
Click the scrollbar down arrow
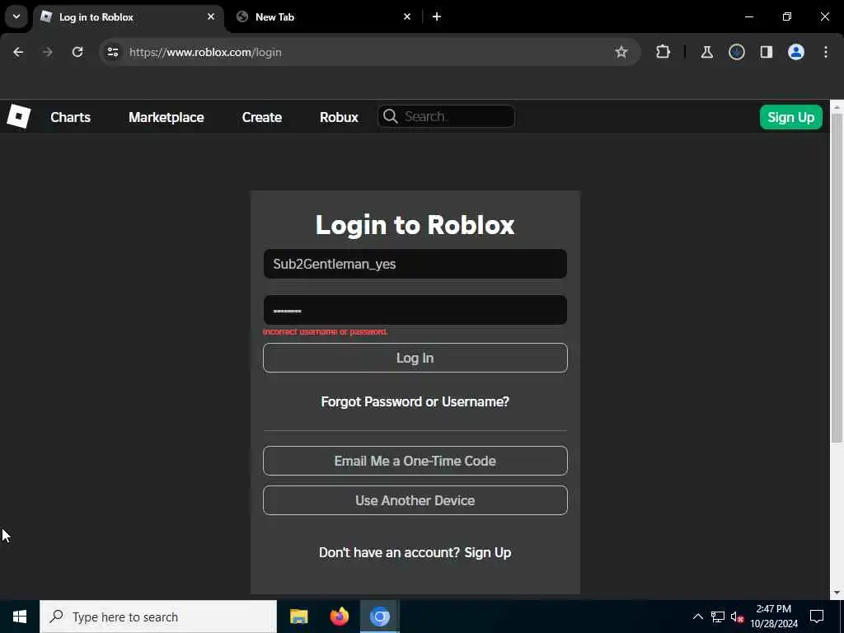point(837,593)
